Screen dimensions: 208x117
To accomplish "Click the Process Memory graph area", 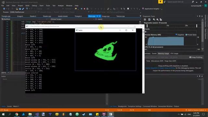I will tap(172, 41).
